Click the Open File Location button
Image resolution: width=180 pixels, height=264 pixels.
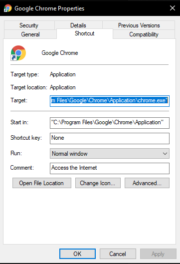42,183
